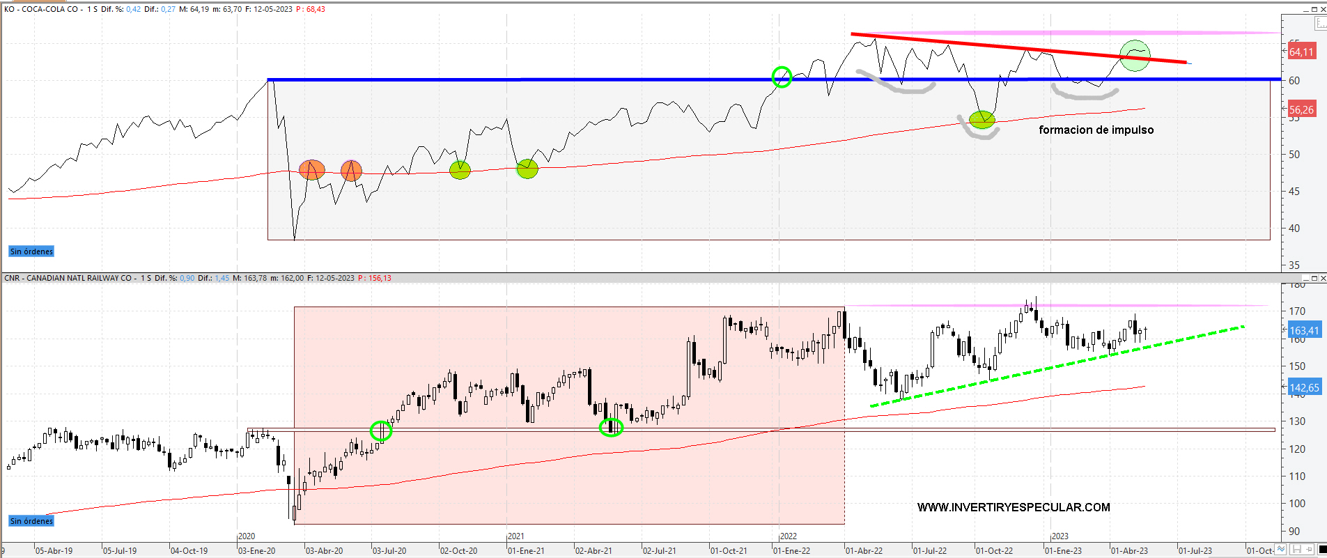Minimize the Coca-Cola chart panel
Screen dimensions: 1327x558
[x=1306, y=9]
